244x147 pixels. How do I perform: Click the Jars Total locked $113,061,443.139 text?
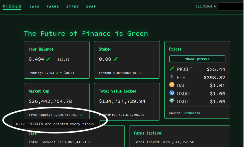click(60, 142)
